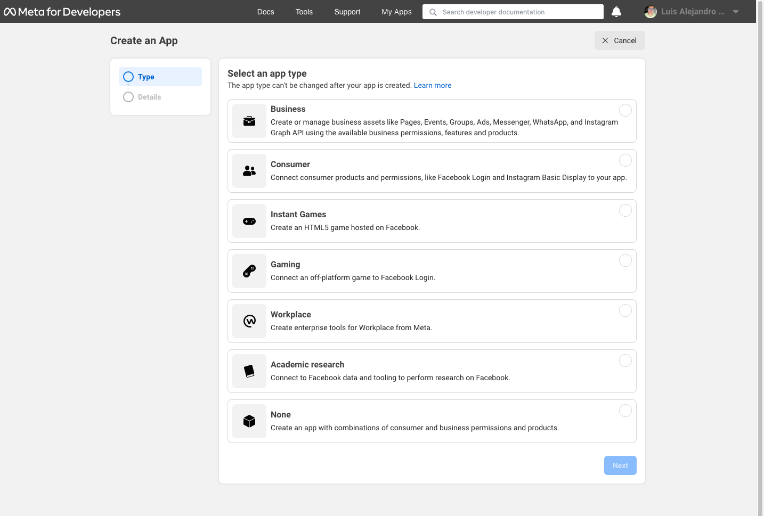Select the Academic research radio button
This screenshot has width=764, height=516.
point(625,361)
